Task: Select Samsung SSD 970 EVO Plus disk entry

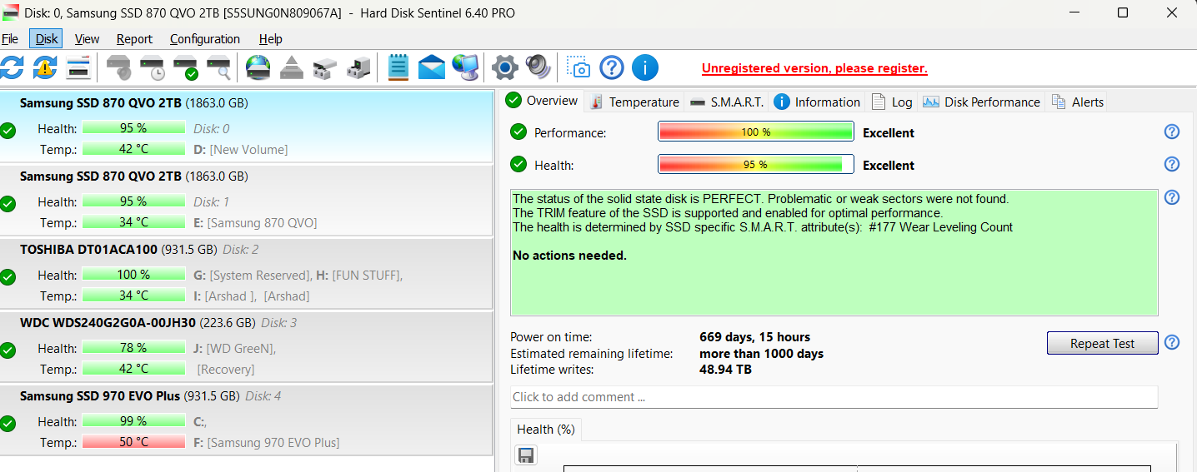Action: click(247, 420)
